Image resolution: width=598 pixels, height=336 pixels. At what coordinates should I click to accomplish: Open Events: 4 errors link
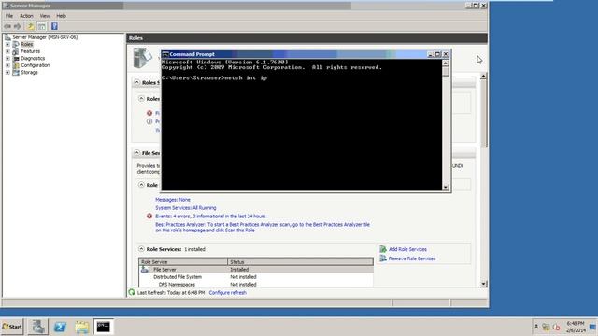tap(210, 216)
